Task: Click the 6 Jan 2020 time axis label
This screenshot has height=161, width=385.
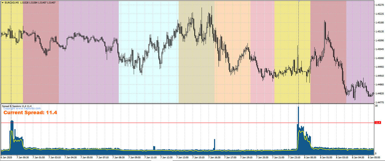Action: click(6, 157)
